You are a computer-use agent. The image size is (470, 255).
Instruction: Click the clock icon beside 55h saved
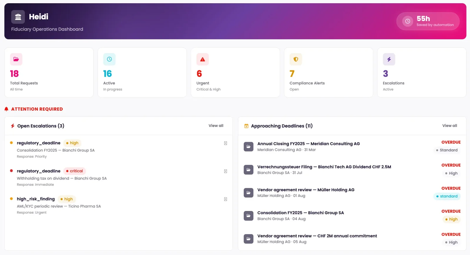point(407,21)
